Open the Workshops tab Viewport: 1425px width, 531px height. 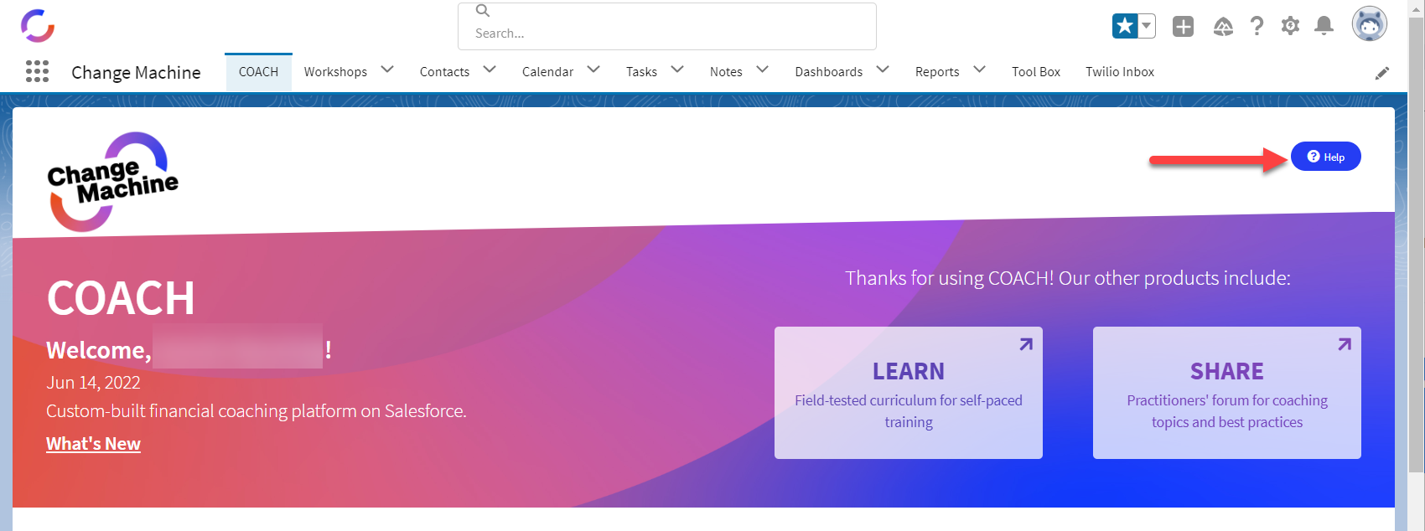(x=335, y=72)
